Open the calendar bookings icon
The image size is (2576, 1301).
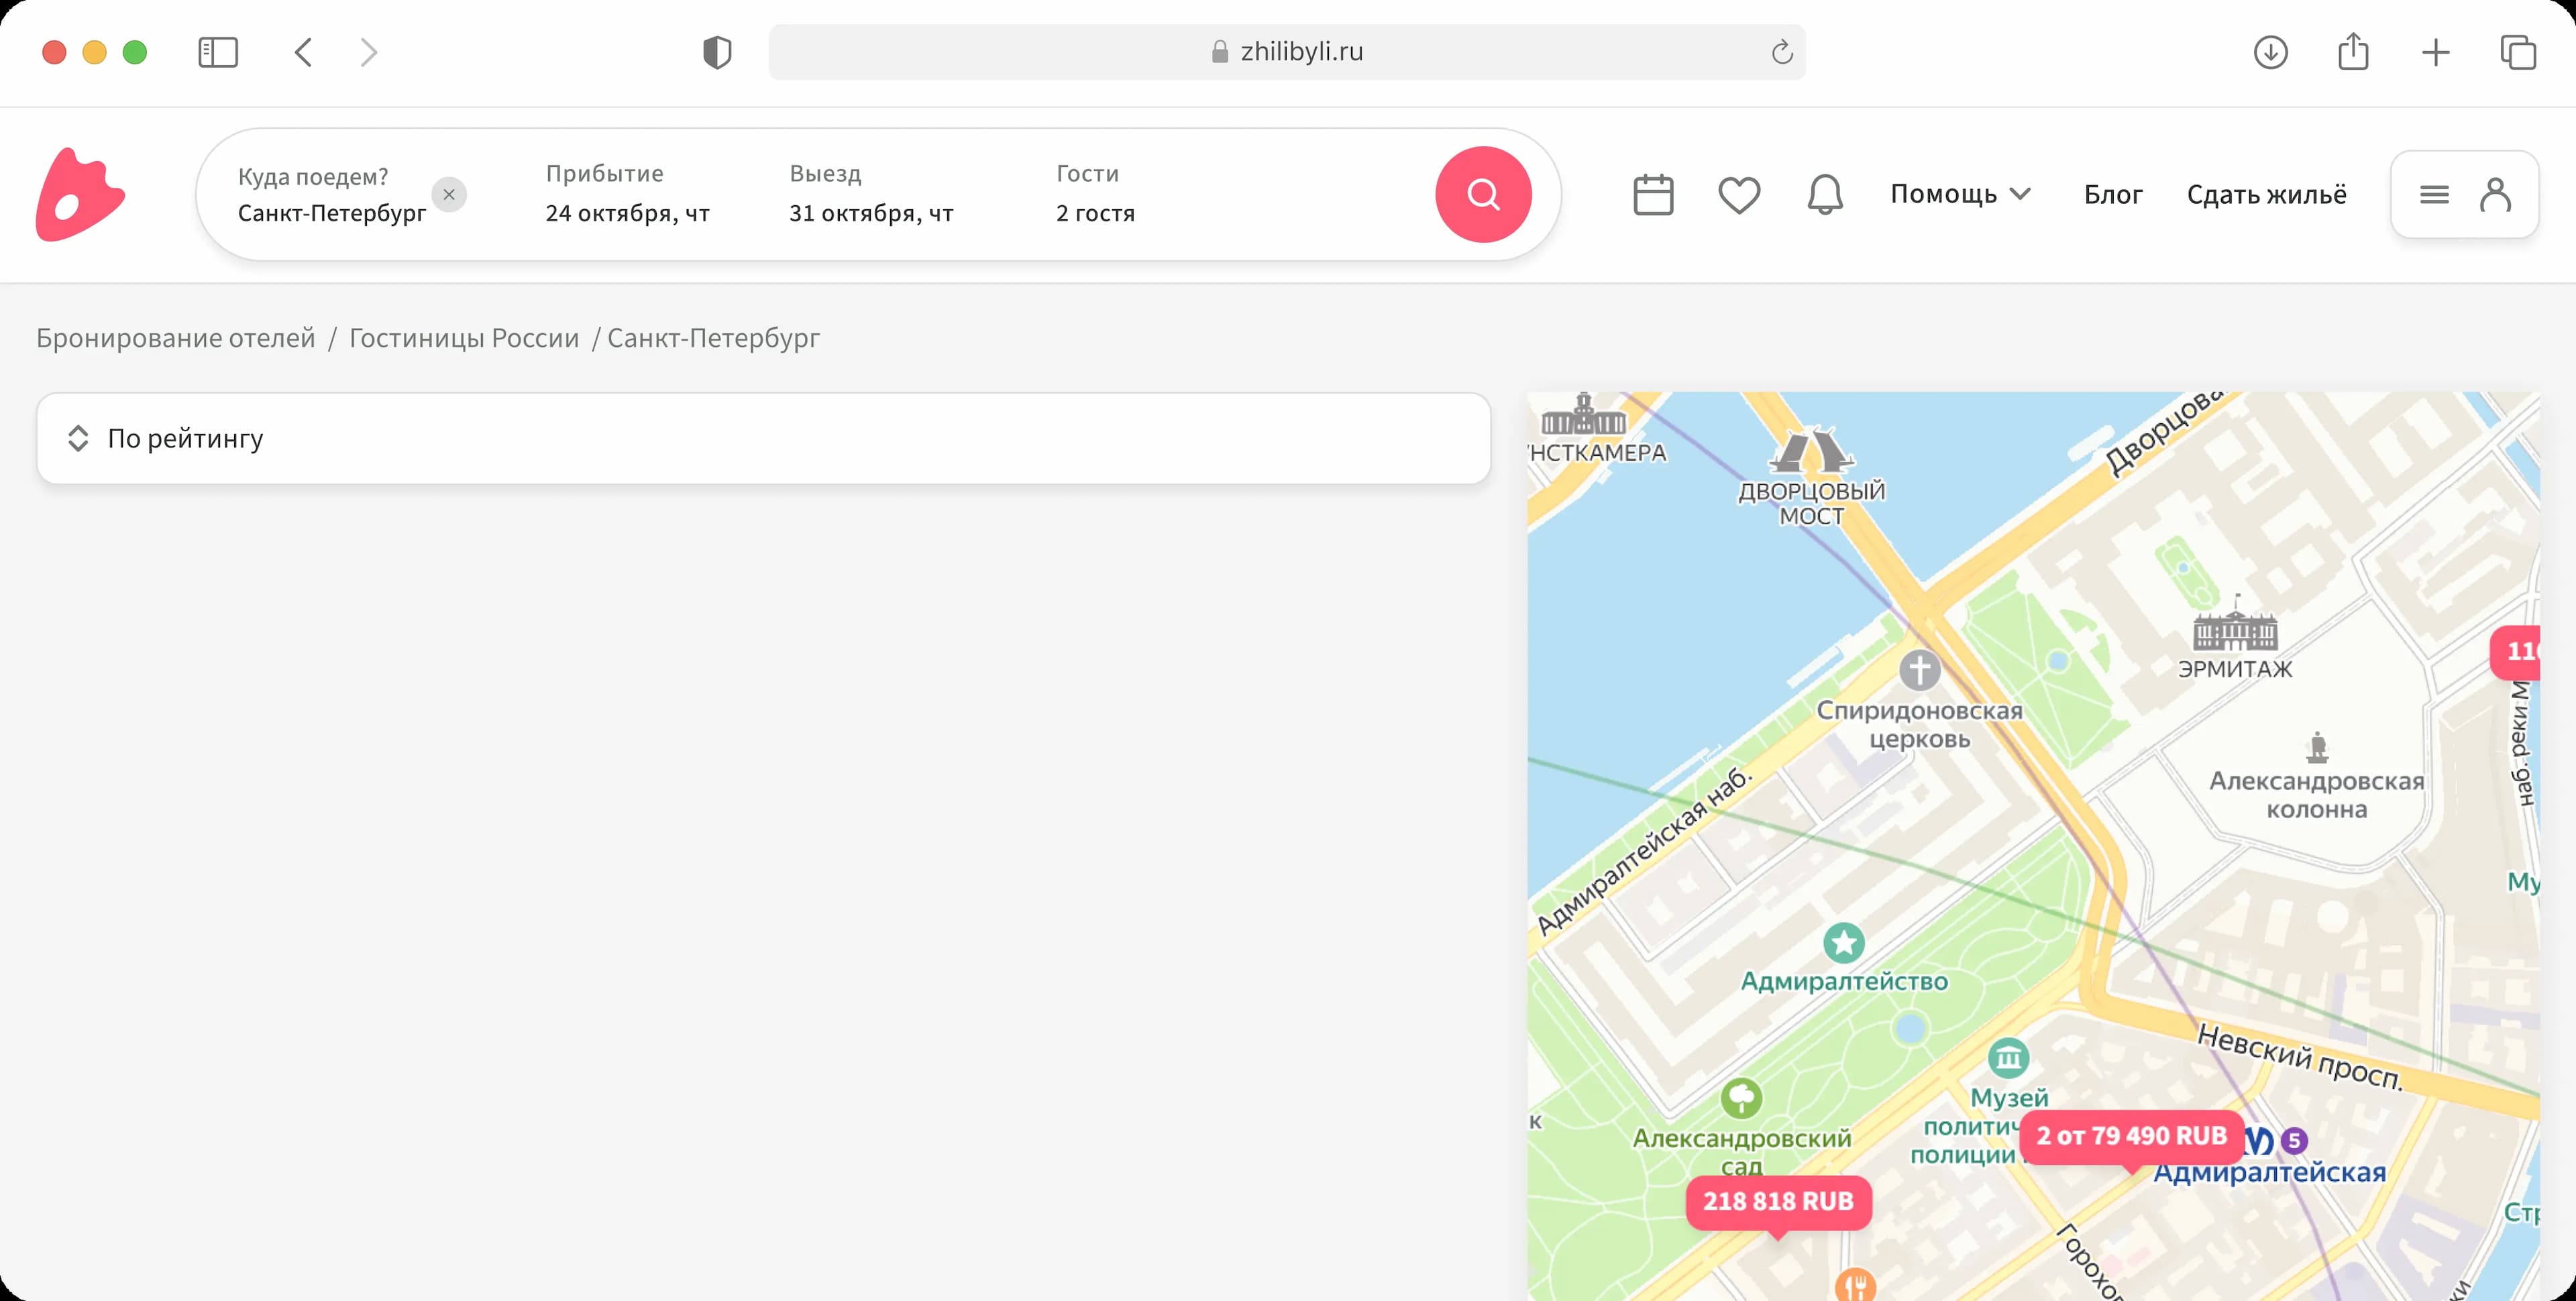click(x=1653, y=194)
